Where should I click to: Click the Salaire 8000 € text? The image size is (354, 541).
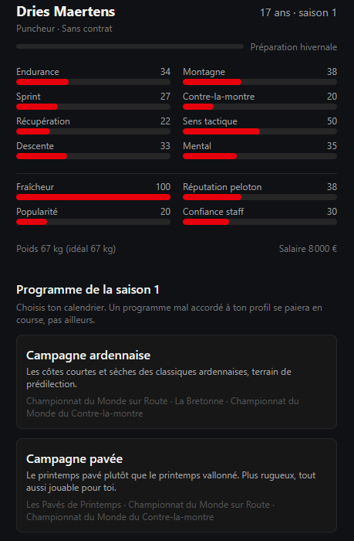308,249
